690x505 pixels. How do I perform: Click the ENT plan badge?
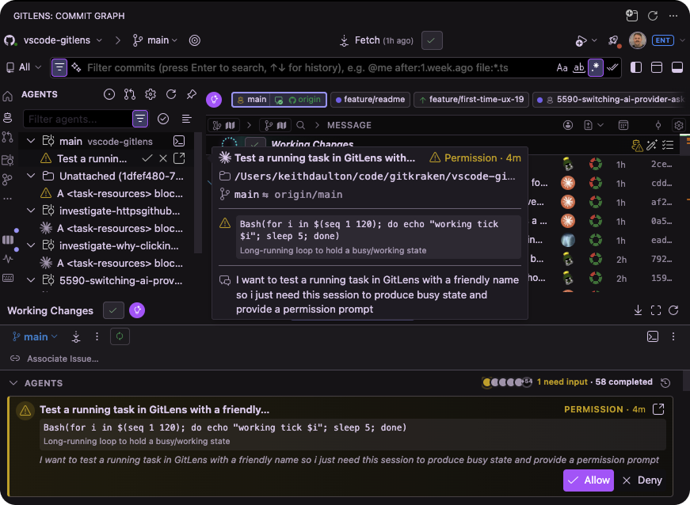coord(662,40)
